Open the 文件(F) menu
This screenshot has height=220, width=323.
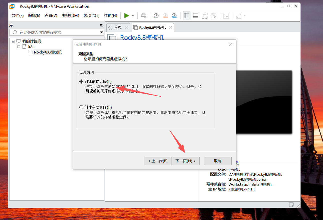(18, 15)
